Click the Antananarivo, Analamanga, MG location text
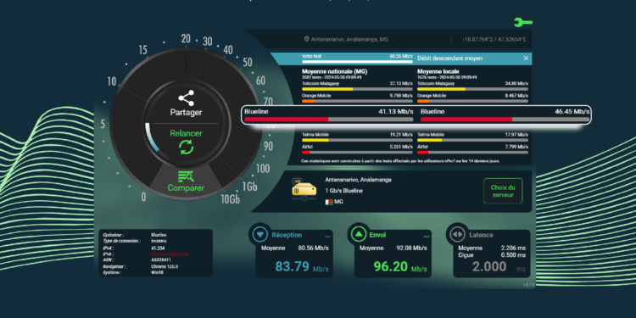Image resolution: width=636 pixels, height=318 pixels. [x=349, y=39]
